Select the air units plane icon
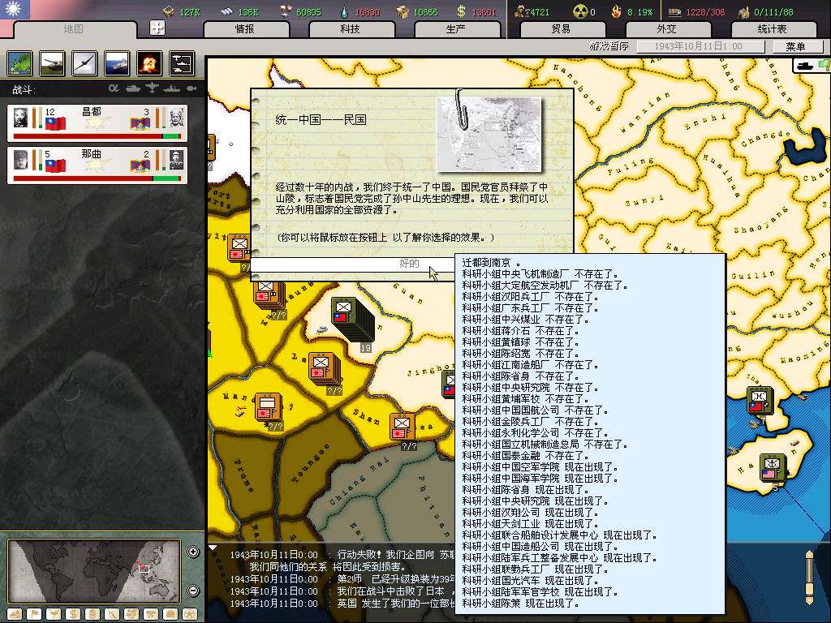This screenshot has height=623, width=831. point(84,63)
